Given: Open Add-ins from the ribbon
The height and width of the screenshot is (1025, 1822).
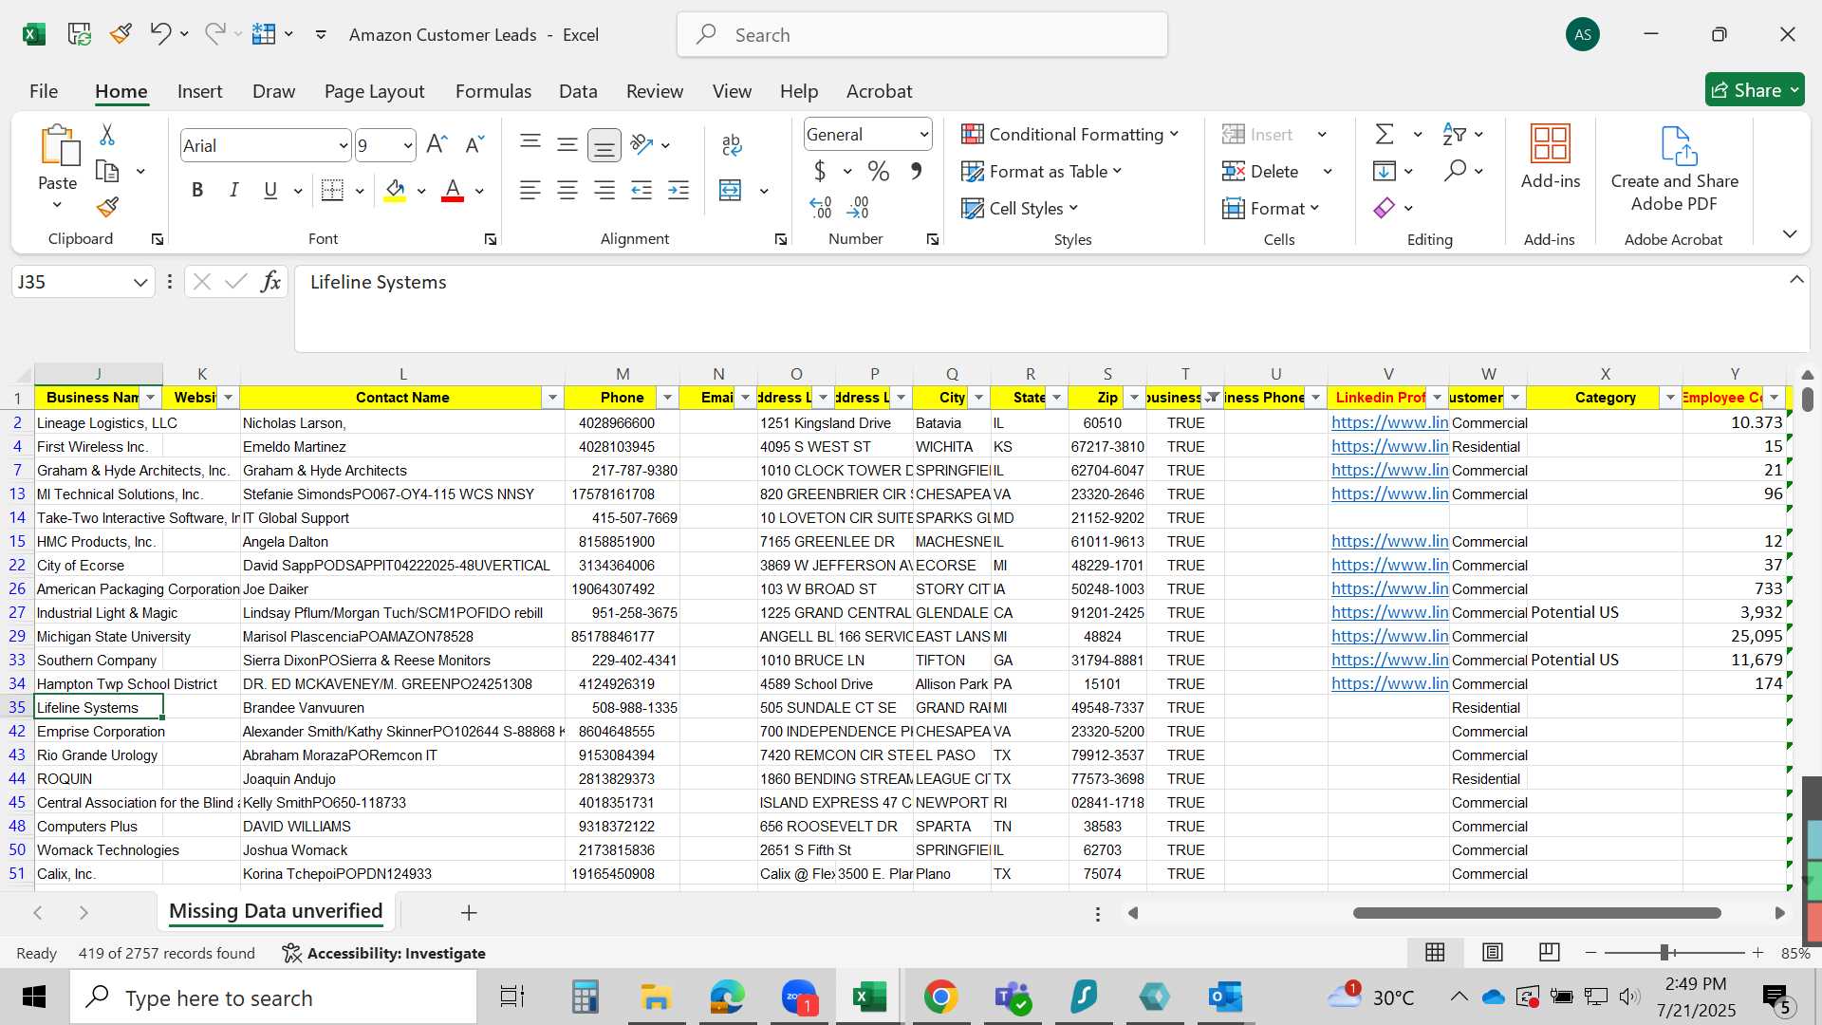Looking at the screenshot, I should 1551,158.
